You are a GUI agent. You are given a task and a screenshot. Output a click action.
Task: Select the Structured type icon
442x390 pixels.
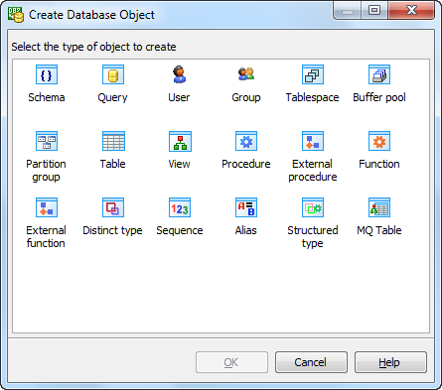click(313, 207)
